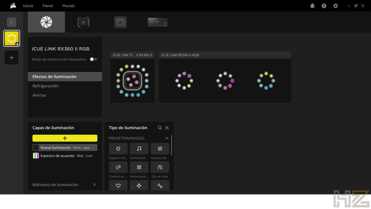Screen dimensions: 371x209
Task: Choose the music note Iluminación effect
Action: tap(139, 148)
